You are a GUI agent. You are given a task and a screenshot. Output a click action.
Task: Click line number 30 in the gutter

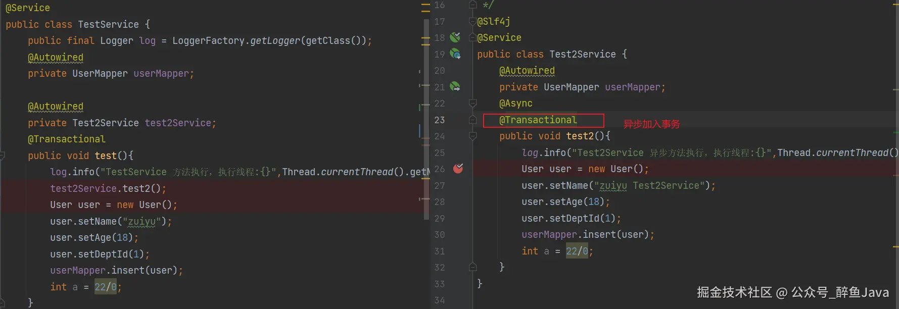point(440,234)
